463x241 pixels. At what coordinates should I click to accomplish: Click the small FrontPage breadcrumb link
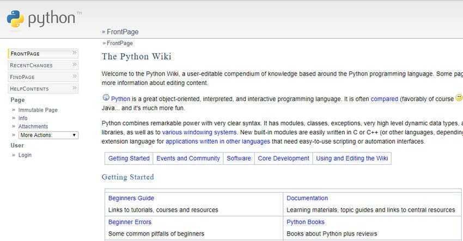120,44
